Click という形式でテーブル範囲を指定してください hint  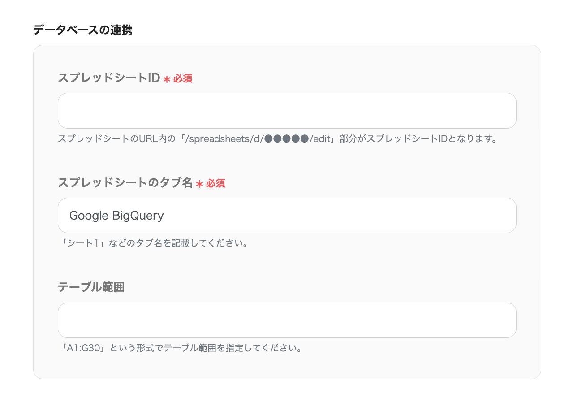pos(205,348)
